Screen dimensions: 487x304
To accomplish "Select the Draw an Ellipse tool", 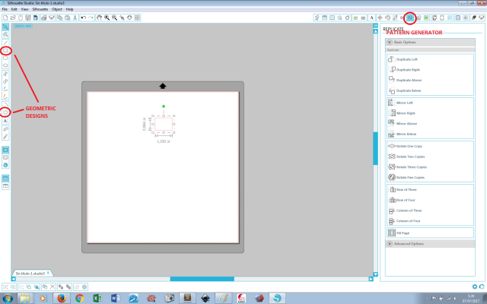I will pyautogui.click(x=5, y=65).
